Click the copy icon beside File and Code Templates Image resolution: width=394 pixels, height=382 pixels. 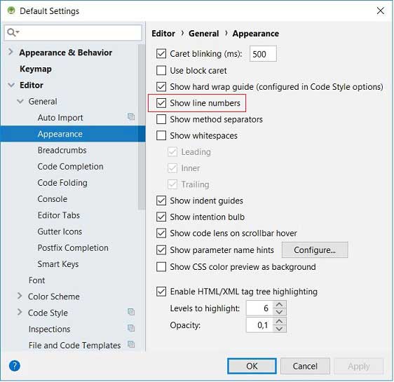coord(131,344)
